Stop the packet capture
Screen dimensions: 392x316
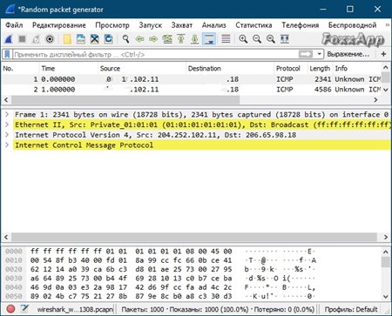point(22,39)
